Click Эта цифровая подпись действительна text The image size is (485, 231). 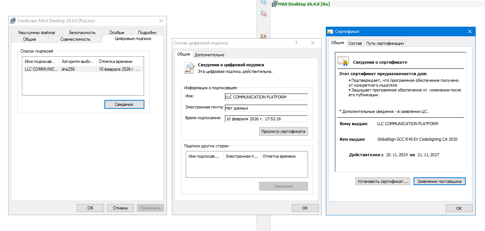(x=235, y=71)
